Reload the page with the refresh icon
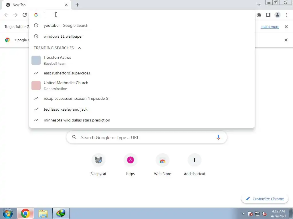The width and height of the screenshot is (293, 219). tap(25, 15)
